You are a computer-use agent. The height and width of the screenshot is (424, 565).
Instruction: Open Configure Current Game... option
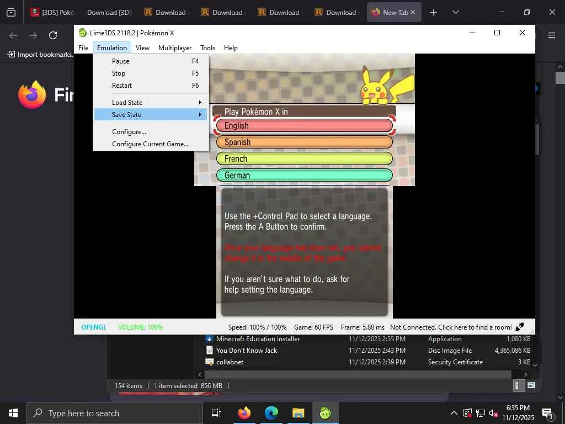point(151,144)
